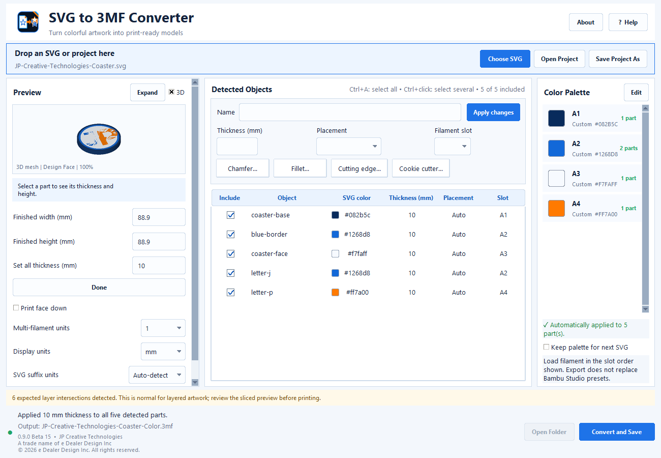This screenshot has height=458, width=661.
Task: Click Convert and Save
Action: tap(617, 432)
